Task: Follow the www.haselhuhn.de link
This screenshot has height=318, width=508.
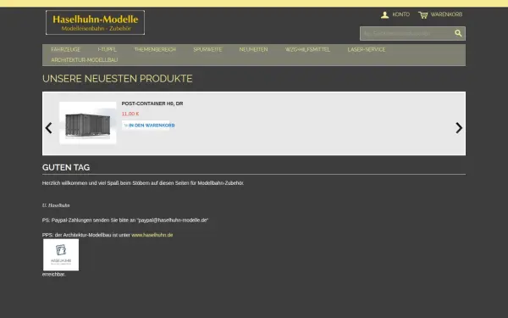Action: 152,235
